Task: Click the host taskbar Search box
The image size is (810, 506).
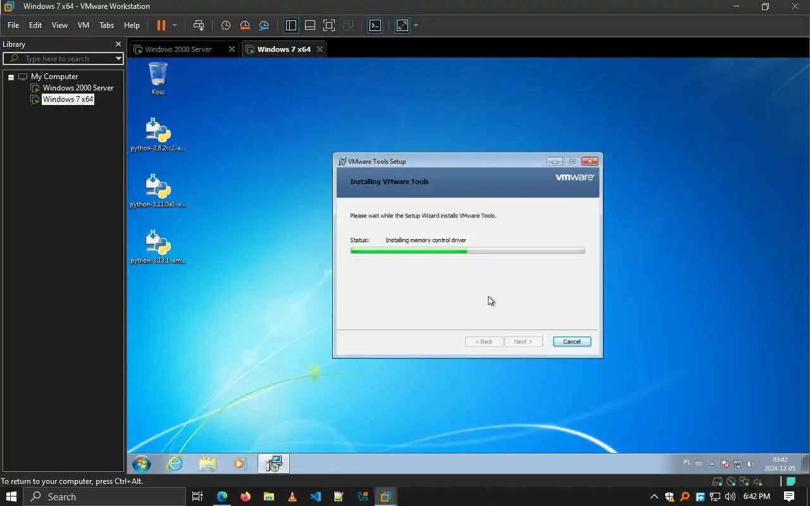Action: (x=104, y=497)
